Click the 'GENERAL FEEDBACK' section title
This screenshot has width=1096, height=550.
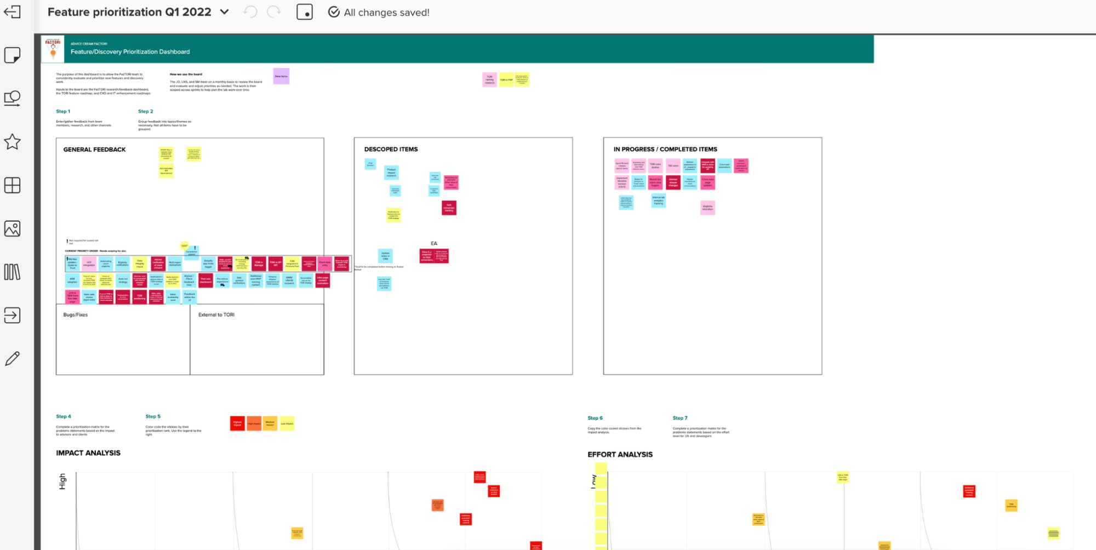(93, 149)
